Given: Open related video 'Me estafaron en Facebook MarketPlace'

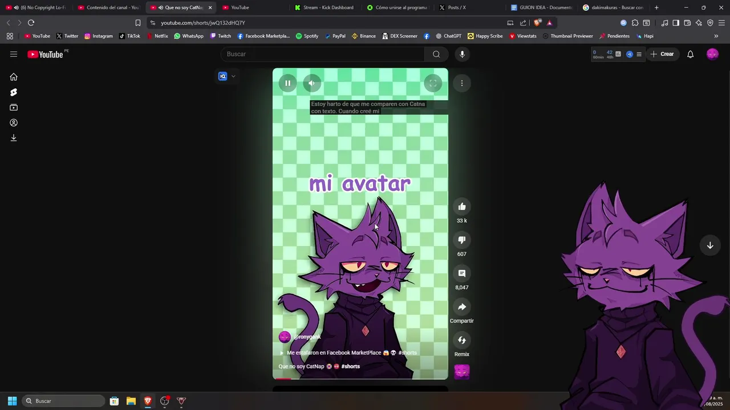Looking at the screenshot, I should pyautogui.click(x=348, y=353).
